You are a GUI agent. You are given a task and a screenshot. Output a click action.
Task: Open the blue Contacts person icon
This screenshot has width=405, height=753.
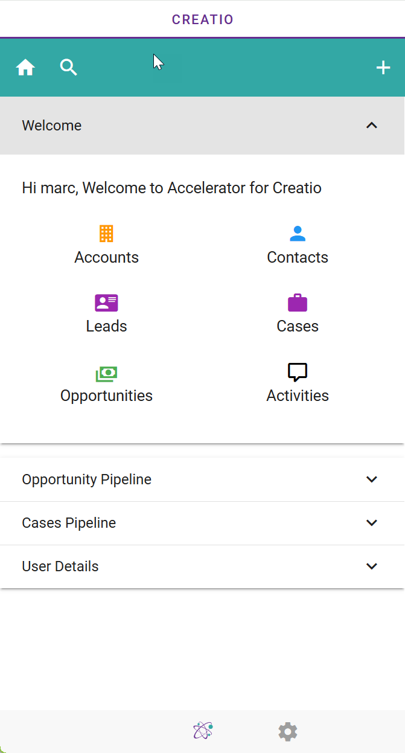tap(298, 234)
